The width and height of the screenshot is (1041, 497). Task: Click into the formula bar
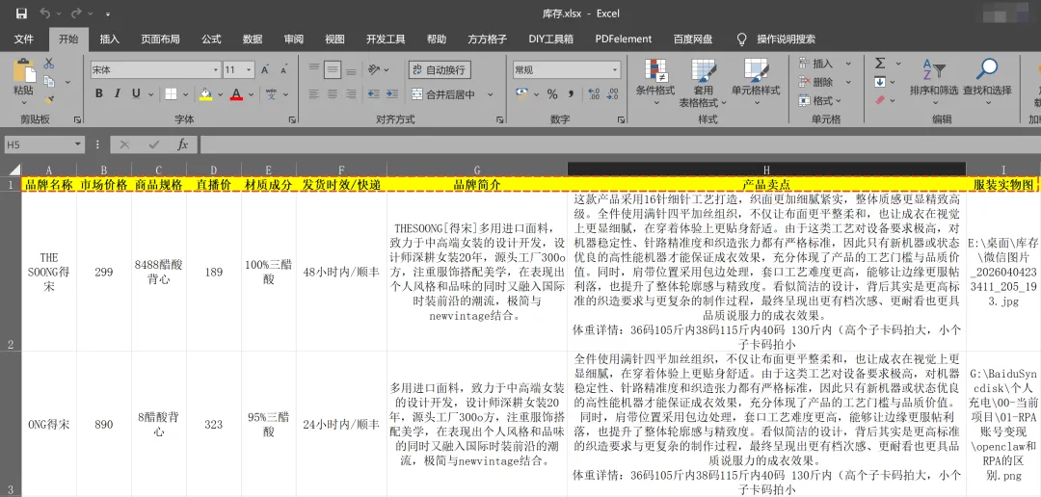pos(618,144)
